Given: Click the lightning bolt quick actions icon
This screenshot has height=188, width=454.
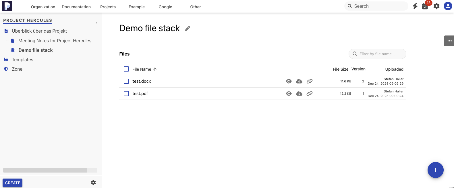Looking at the screenshot, I should click(415, 6).
